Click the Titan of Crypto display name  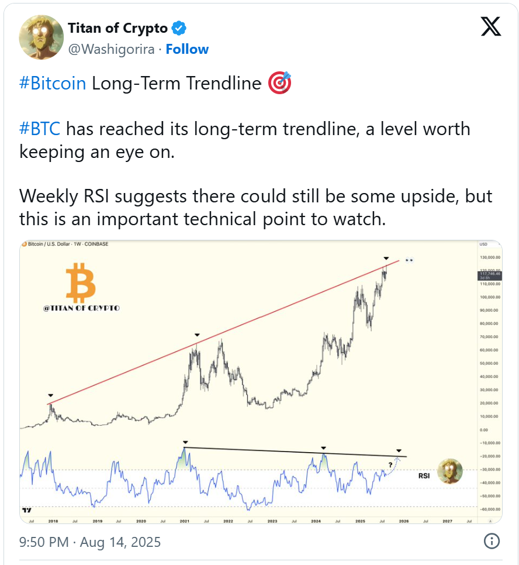pyautogui.click(x=118, y=28)
